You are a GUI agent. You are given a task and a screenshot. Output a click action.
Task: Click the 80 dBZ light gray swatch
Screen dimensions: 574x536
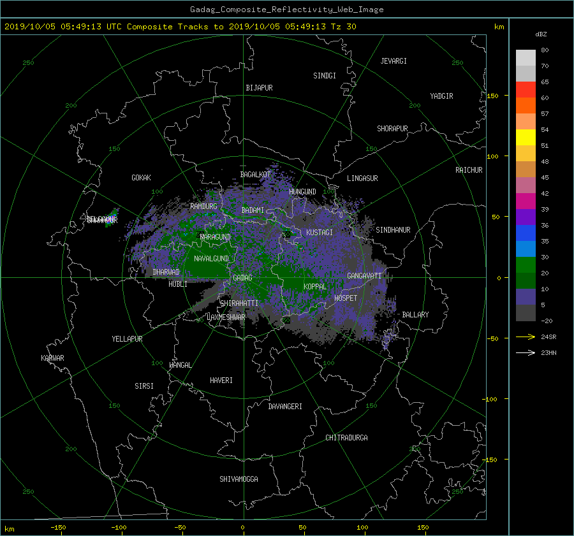(x=526, y=58)
